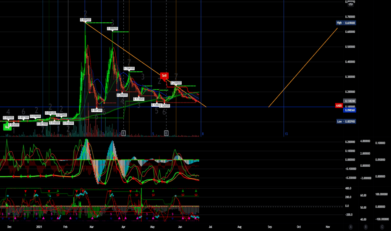
Task: Click the 0.334100 pivot price label
Action: pyautogui.click(x=129, y=68)
